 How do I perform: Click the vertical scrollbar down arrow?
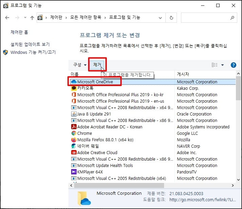[x=238, y=180]
